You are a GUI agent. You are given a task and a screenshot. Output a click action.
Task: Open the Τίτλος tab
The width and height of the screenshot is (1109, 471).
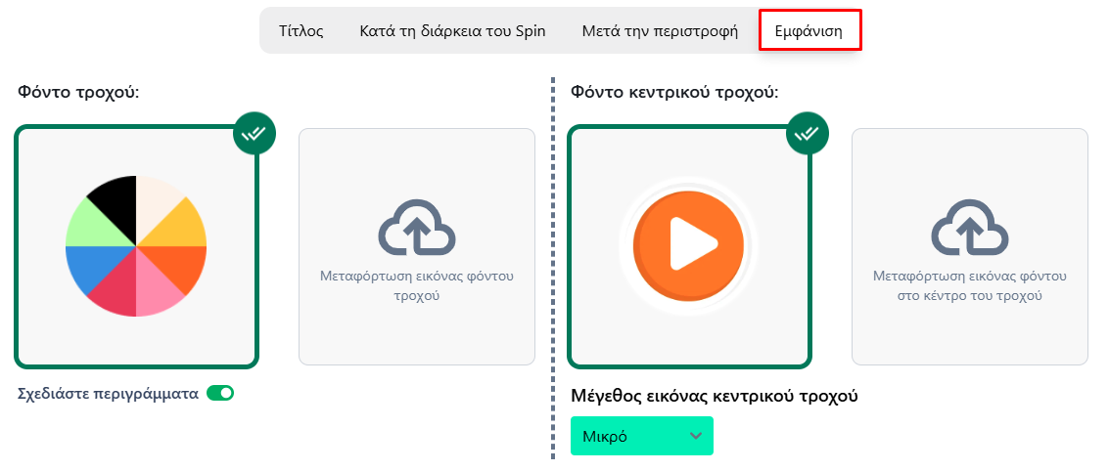click(x=301, y=31)
